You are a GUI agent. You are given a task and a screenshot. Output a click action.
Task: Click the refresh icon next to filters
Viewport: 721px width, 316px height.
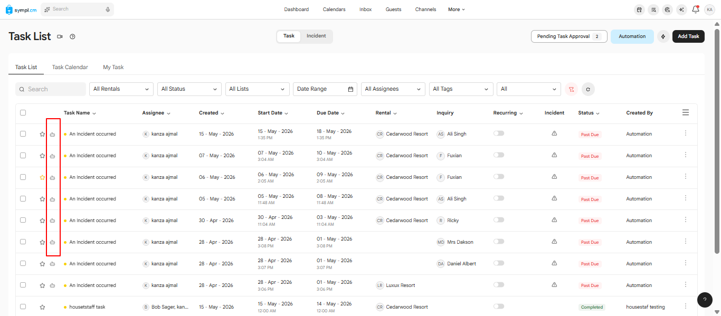[x=589, y=89]
